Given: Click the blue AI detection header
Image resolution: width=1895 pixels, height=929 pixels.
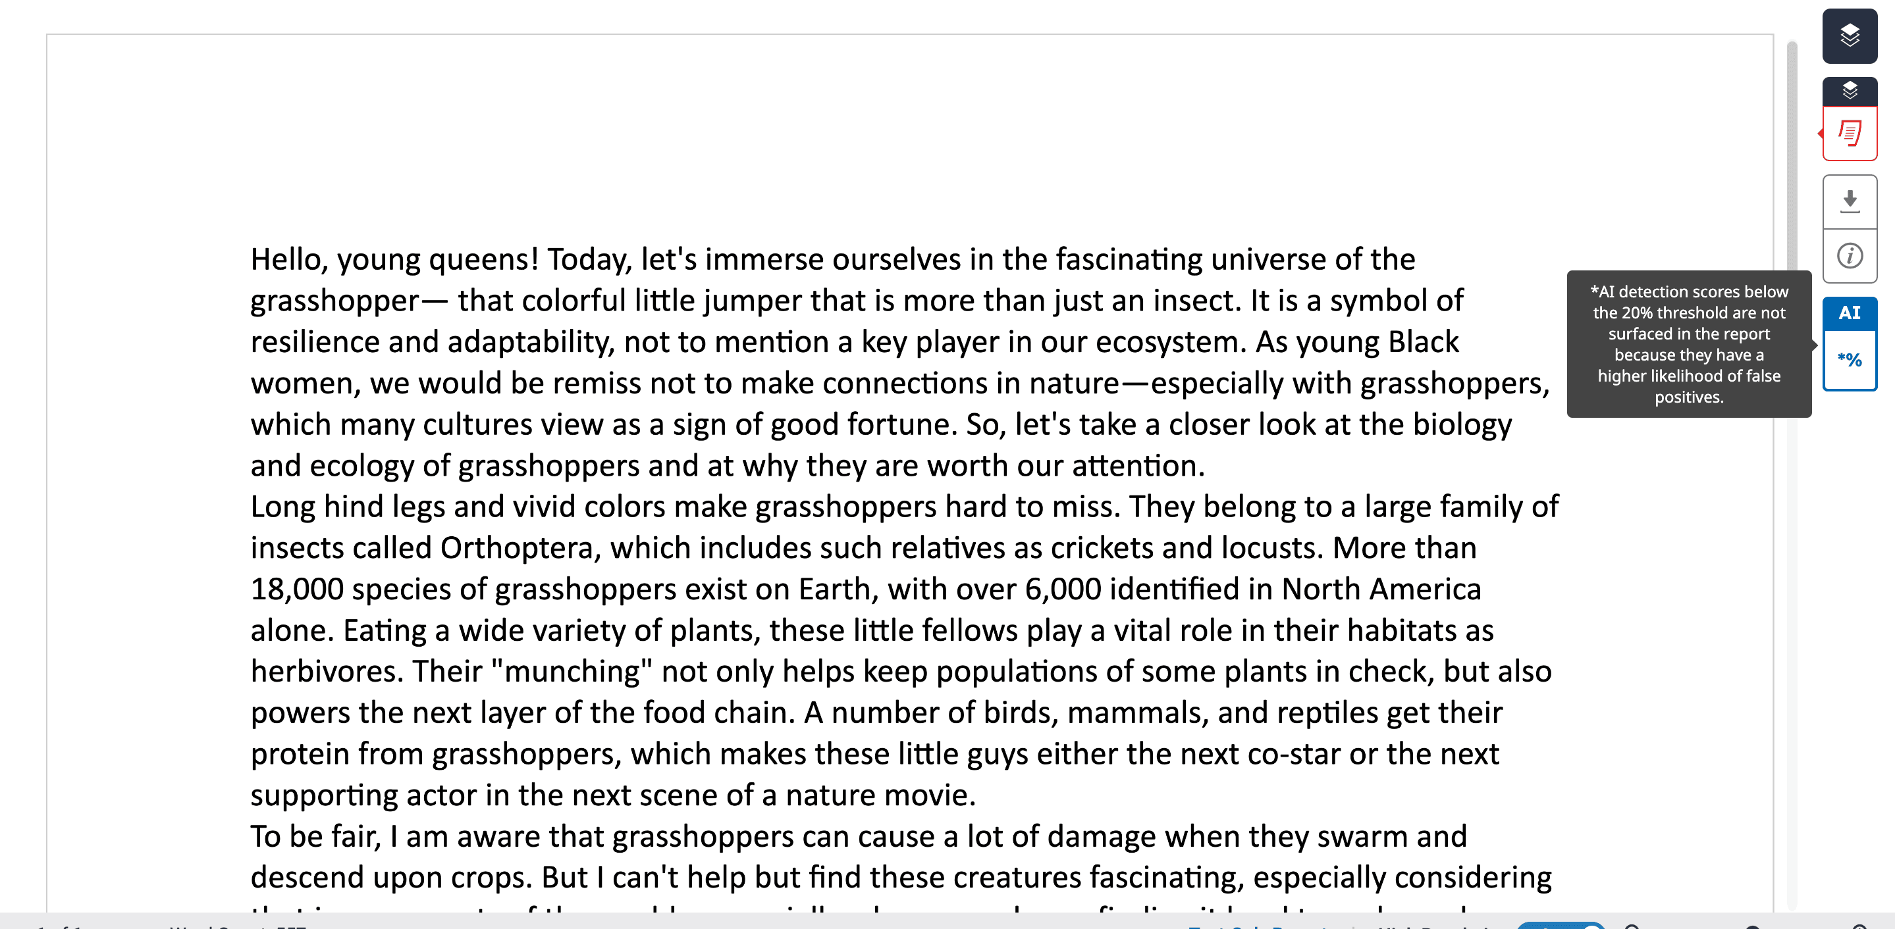Looking at the screenshot, I should pyautogui.click(x=1849, y=313).
